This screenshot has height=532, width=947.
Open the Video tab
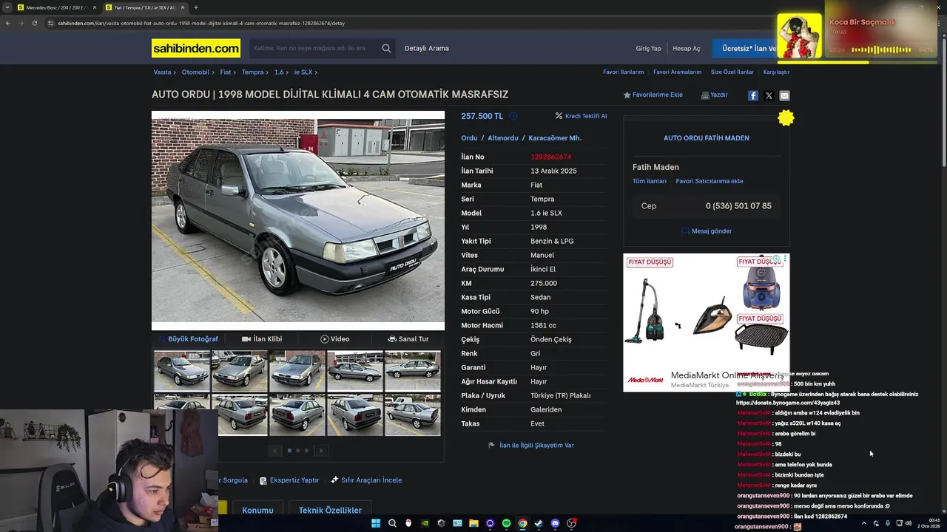pyautogui.click(x=335, y=338)
